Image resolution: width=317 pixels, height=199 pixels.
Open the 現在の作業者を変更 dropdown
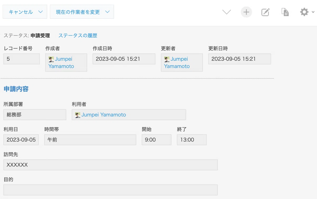click(82, 12)
